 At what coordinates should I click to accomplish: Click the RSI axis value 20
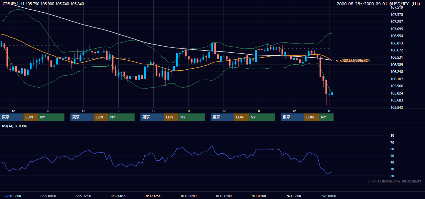coord(392,176)
